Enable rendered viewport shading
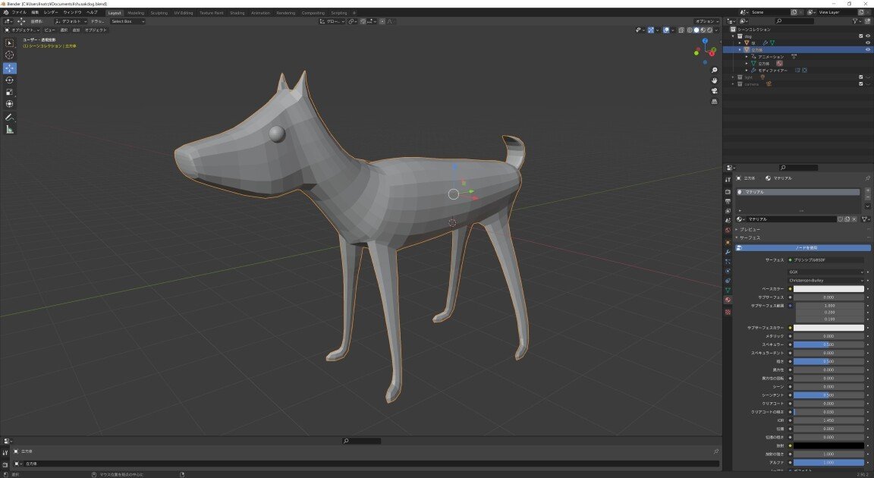 (709, 30)
